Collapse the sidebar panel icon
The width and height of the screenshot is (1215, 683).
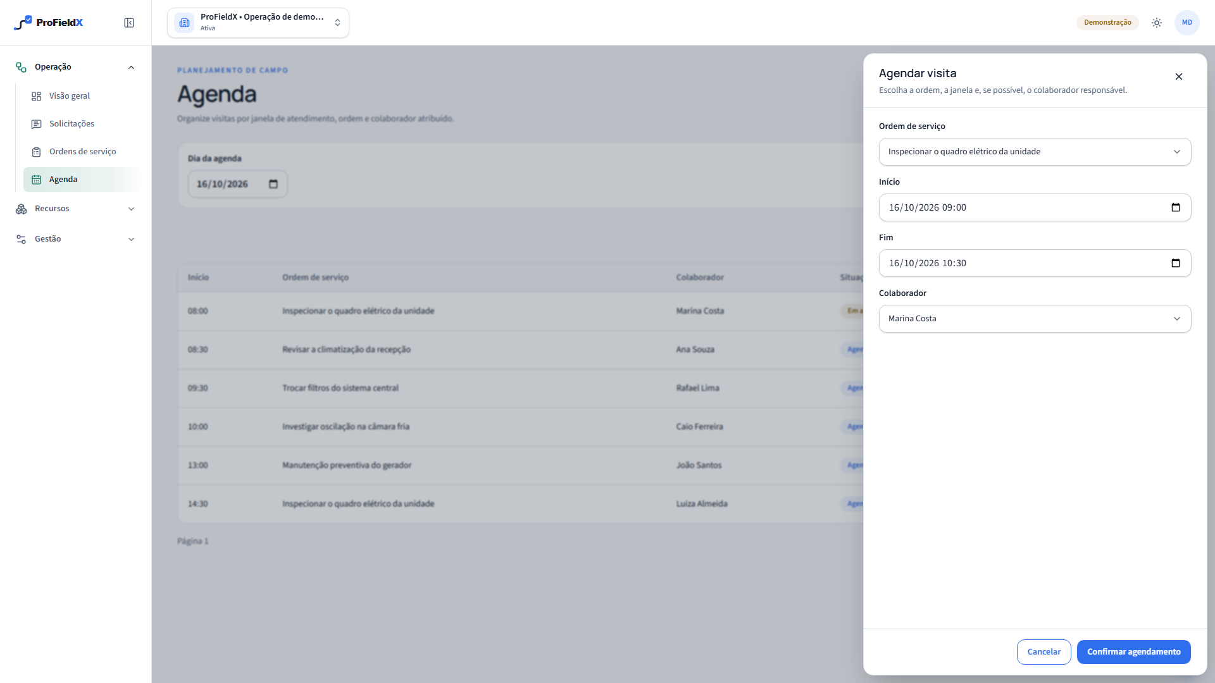[x=129, y=23]
